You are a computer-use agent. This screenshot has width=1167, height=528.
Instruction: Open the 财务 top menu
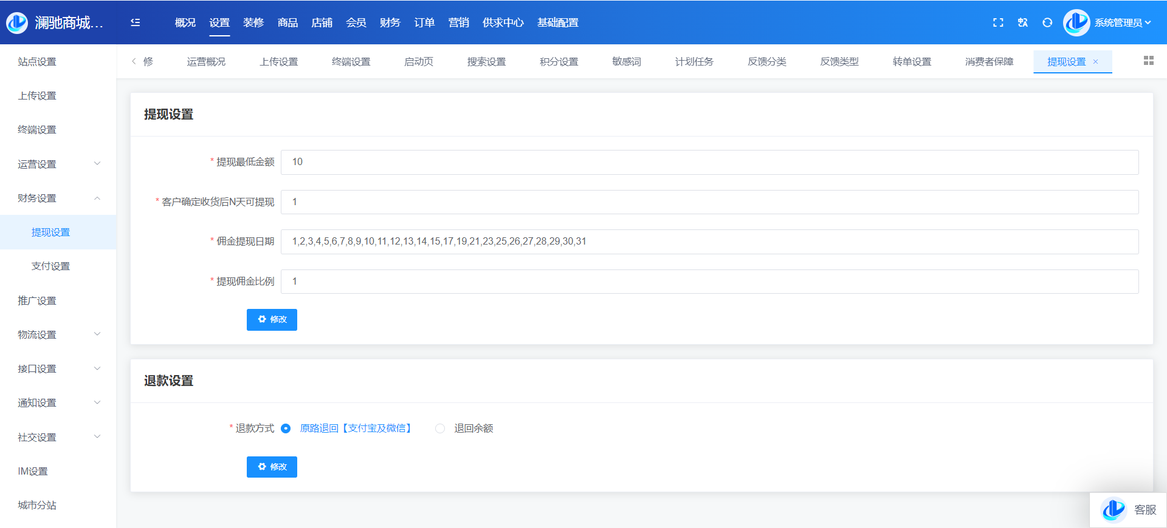pos(390,22)
